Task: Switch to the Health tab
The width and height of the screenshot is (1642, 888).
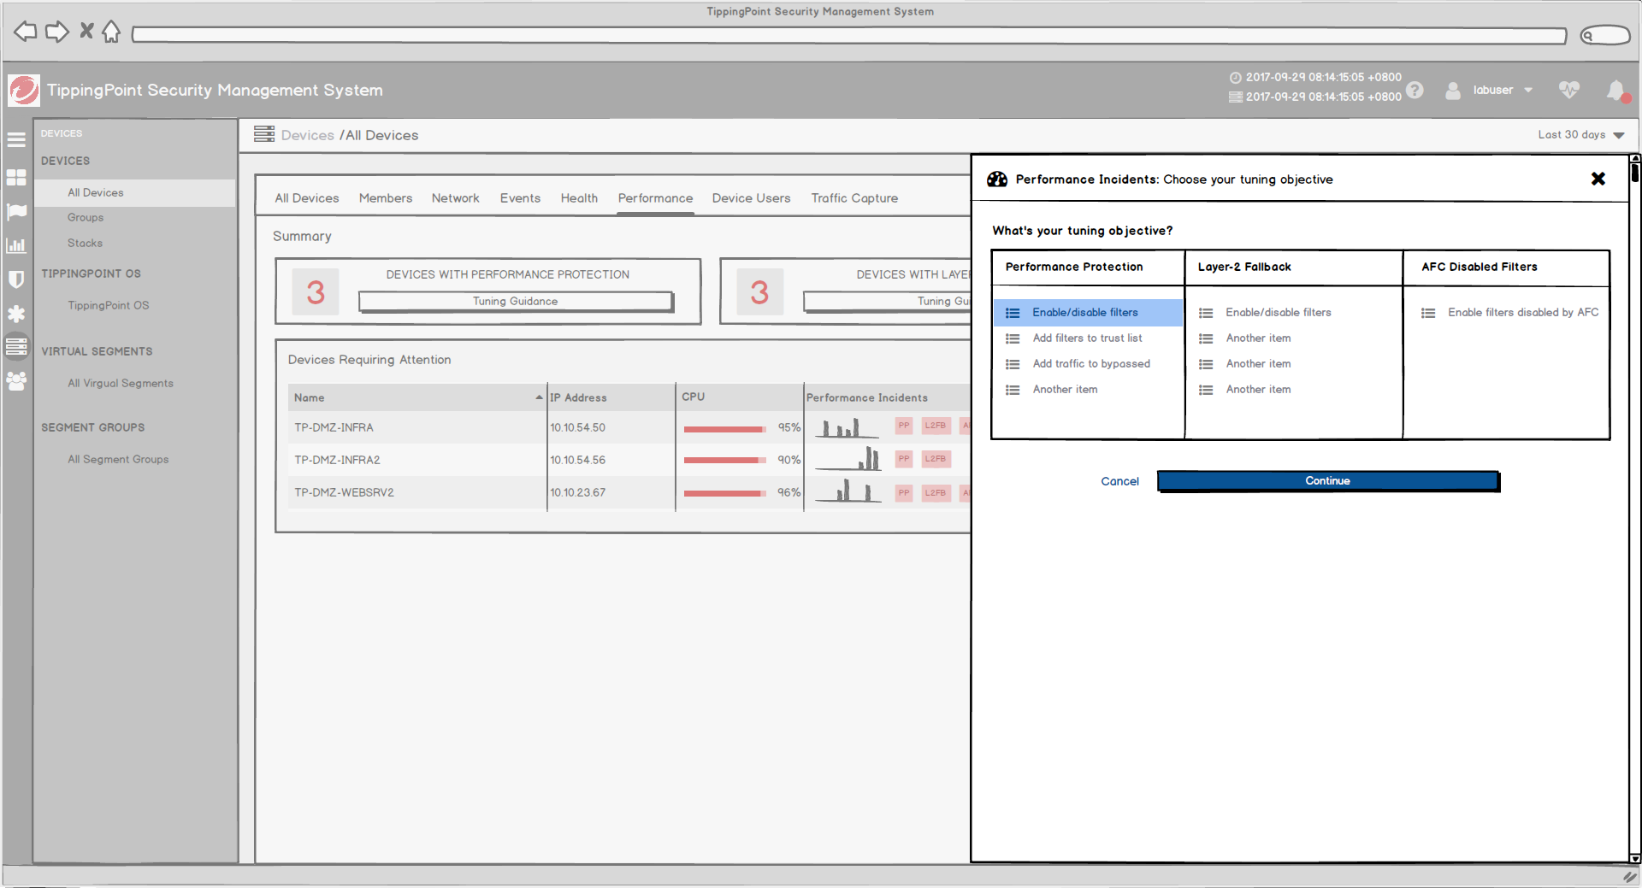Action: (579, 198)
